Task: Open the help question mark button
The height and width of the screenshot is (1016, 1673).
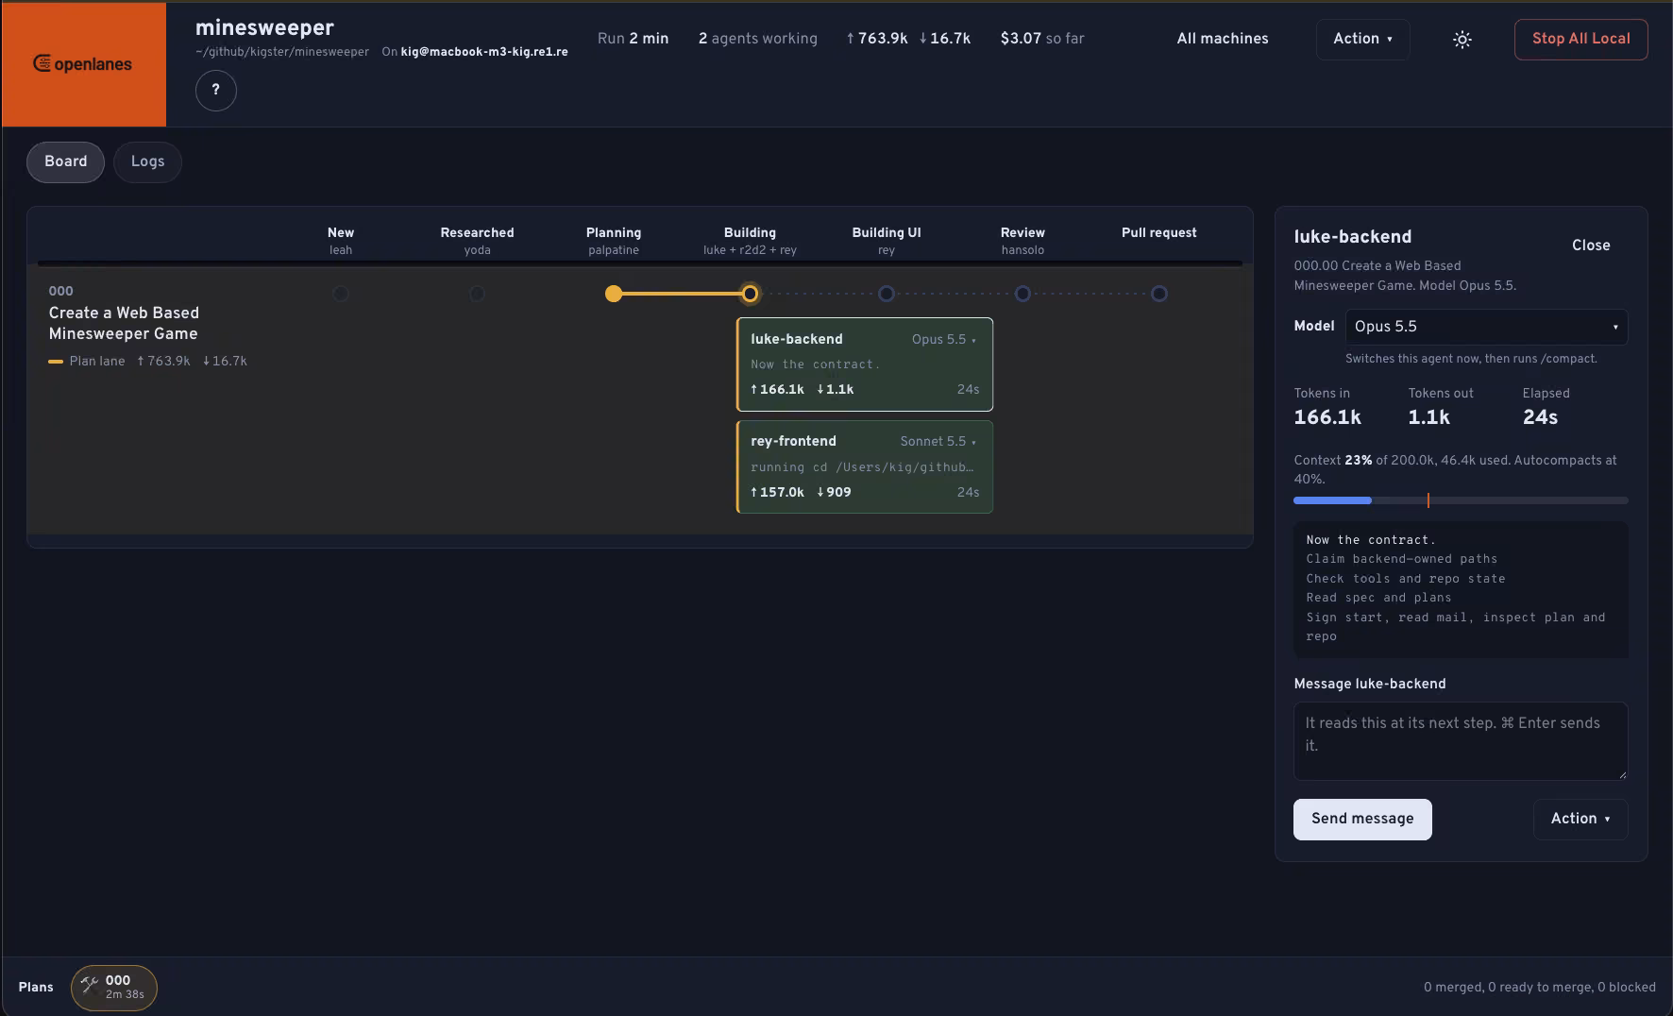Action: click(x=216, y=91)
